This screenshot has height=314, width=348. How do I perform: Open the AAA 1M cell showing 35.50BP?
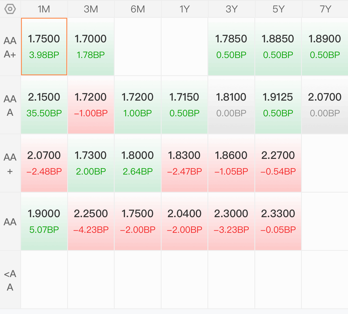(x=44, y=105)
